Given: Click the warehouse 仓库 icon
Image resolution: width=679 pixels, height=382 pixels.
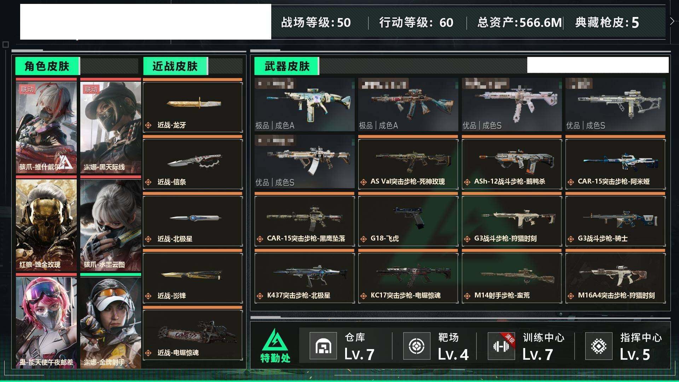Looking at the screenshot, I should point(323,346).
